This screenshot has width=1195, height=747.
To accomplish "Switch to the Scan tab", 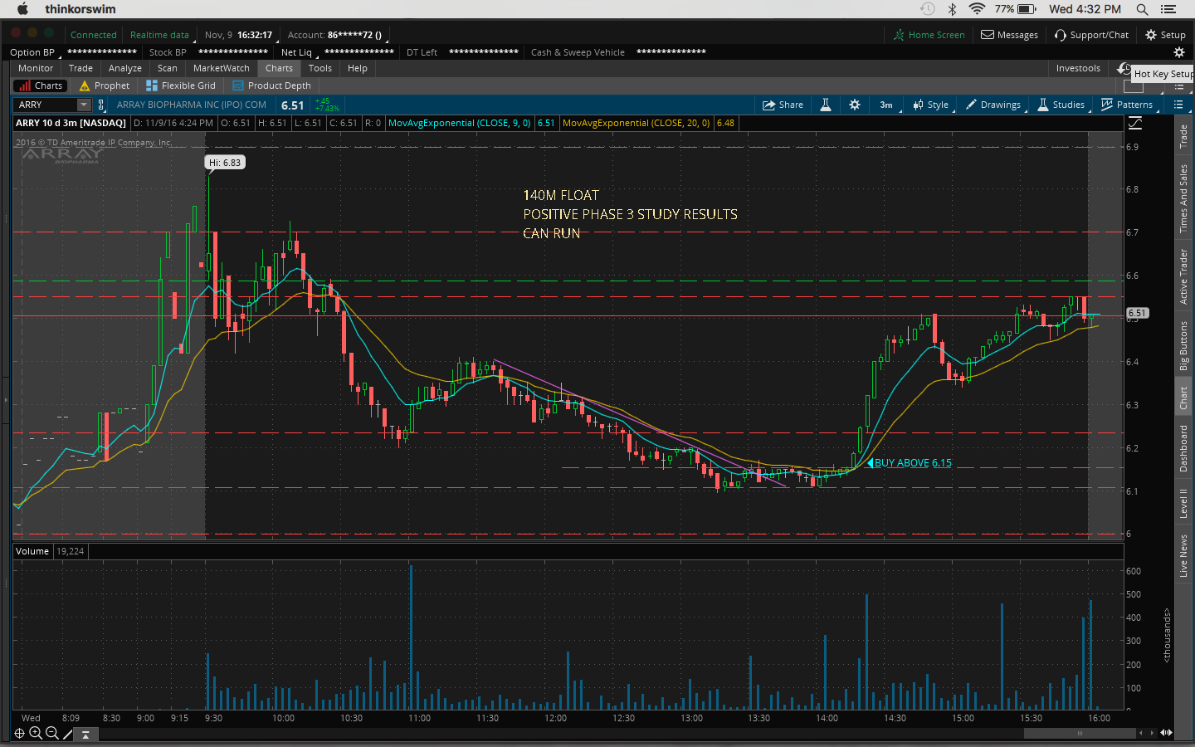I will pyautogui.click(x=167, y=68).
